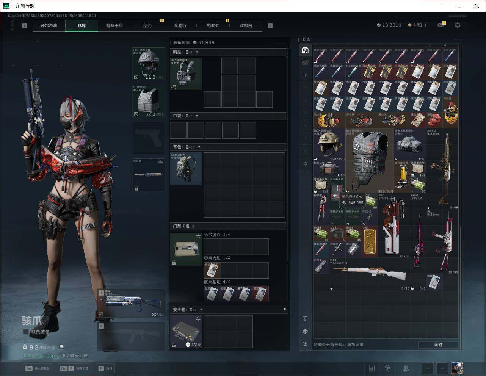The height and width of the screenshot is (376, 486).
Task: Click the 18,801K currency balance
Action: pyautogui.click(x=389, y=25)
